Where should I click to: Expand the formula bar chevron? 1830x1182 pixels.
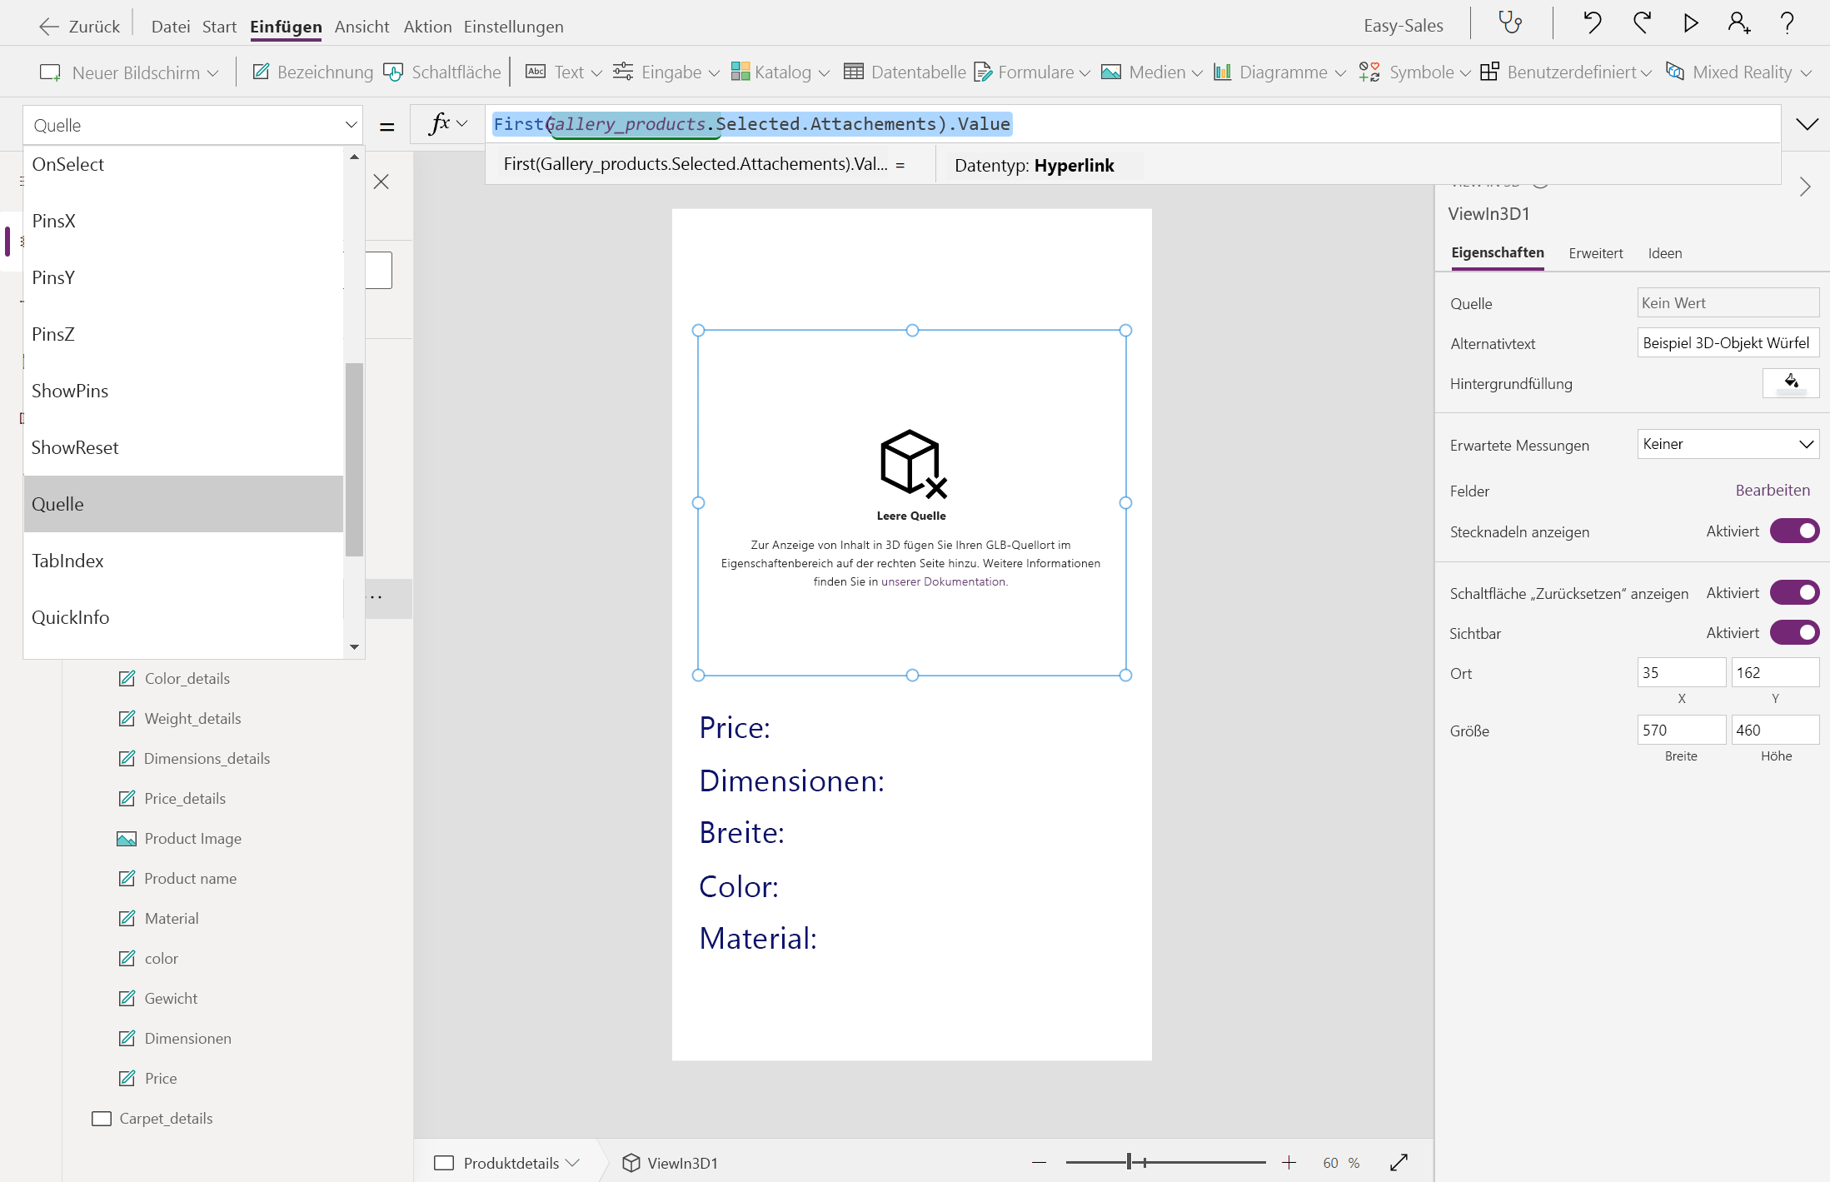pyautogui.click(x=1807, y=125)
